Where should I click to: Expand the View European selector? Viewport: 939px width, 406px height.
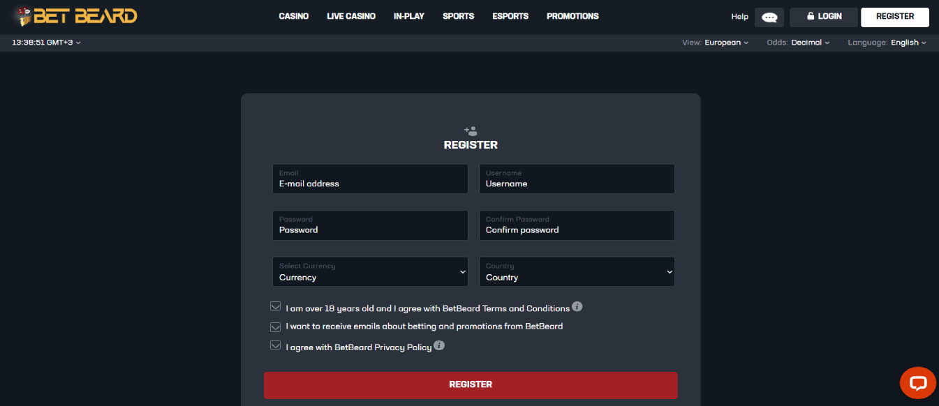click(715, 43)
